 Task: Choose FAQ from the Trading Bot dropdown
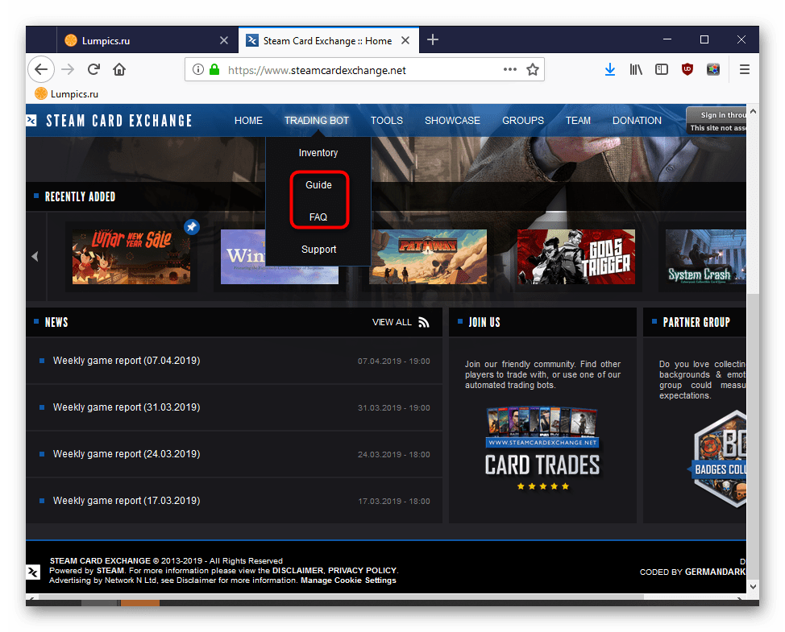pyautogui.click(x=318, y=217)
